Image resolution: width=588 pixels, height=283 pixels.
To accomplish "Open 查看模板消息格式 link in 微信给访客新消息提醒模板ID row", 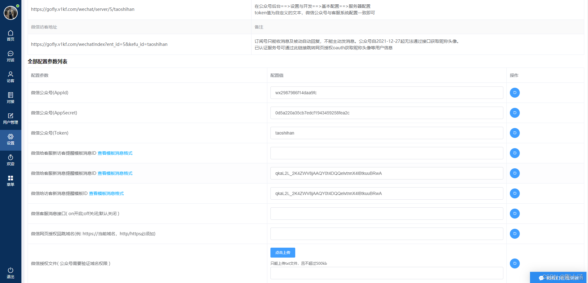I will (x=106, y=193).
